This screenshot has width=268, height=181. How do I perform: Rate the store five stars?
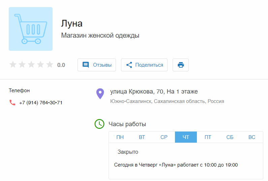[50, 65]
